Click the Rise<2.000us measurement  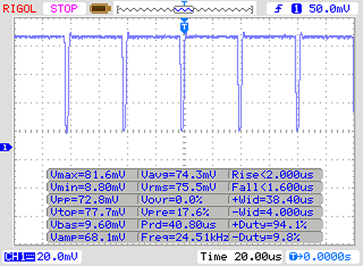point(273,175)
